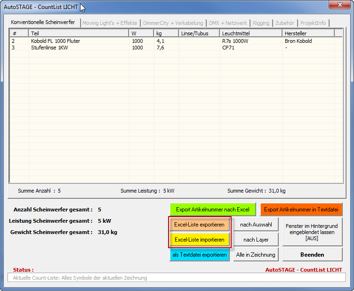Switch to the Zubehör tab
Viewport: 354px width, 291px height.
click(x=285, y=23)
